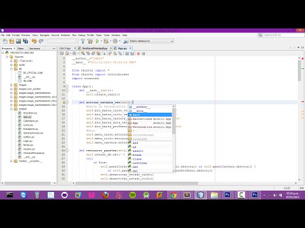Click the New File toolbar icon

[5, 41]
